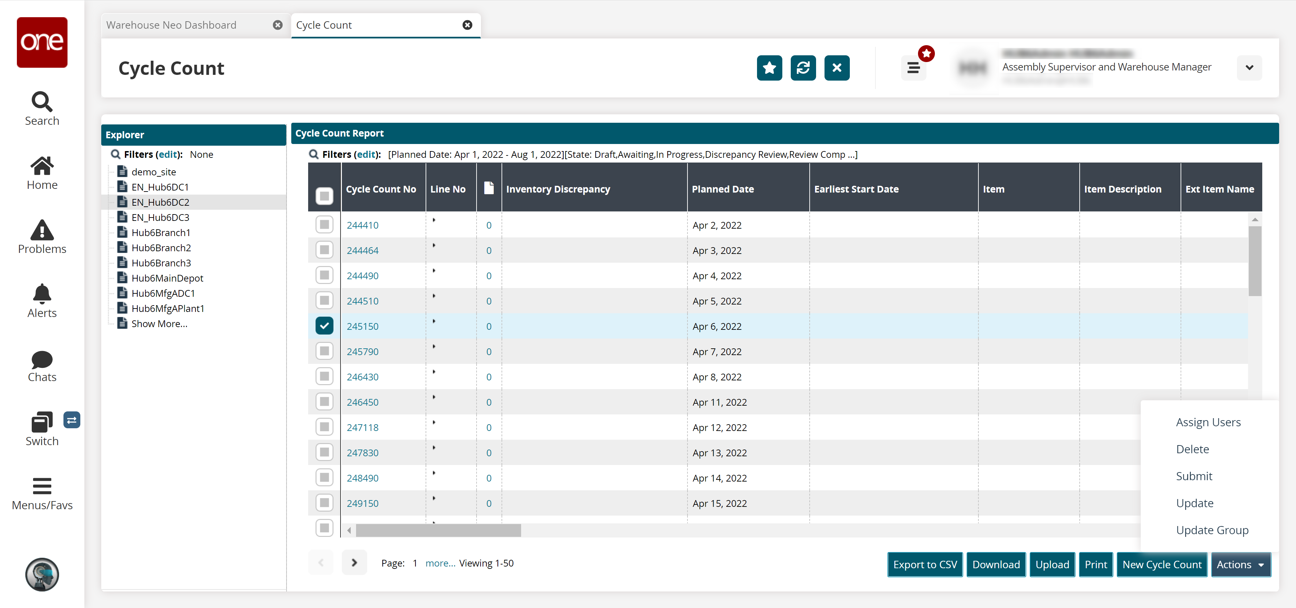Open the notifications list icon with red badge
The height and width of the screenshot is (608, 1296).
tap(913, 68)
